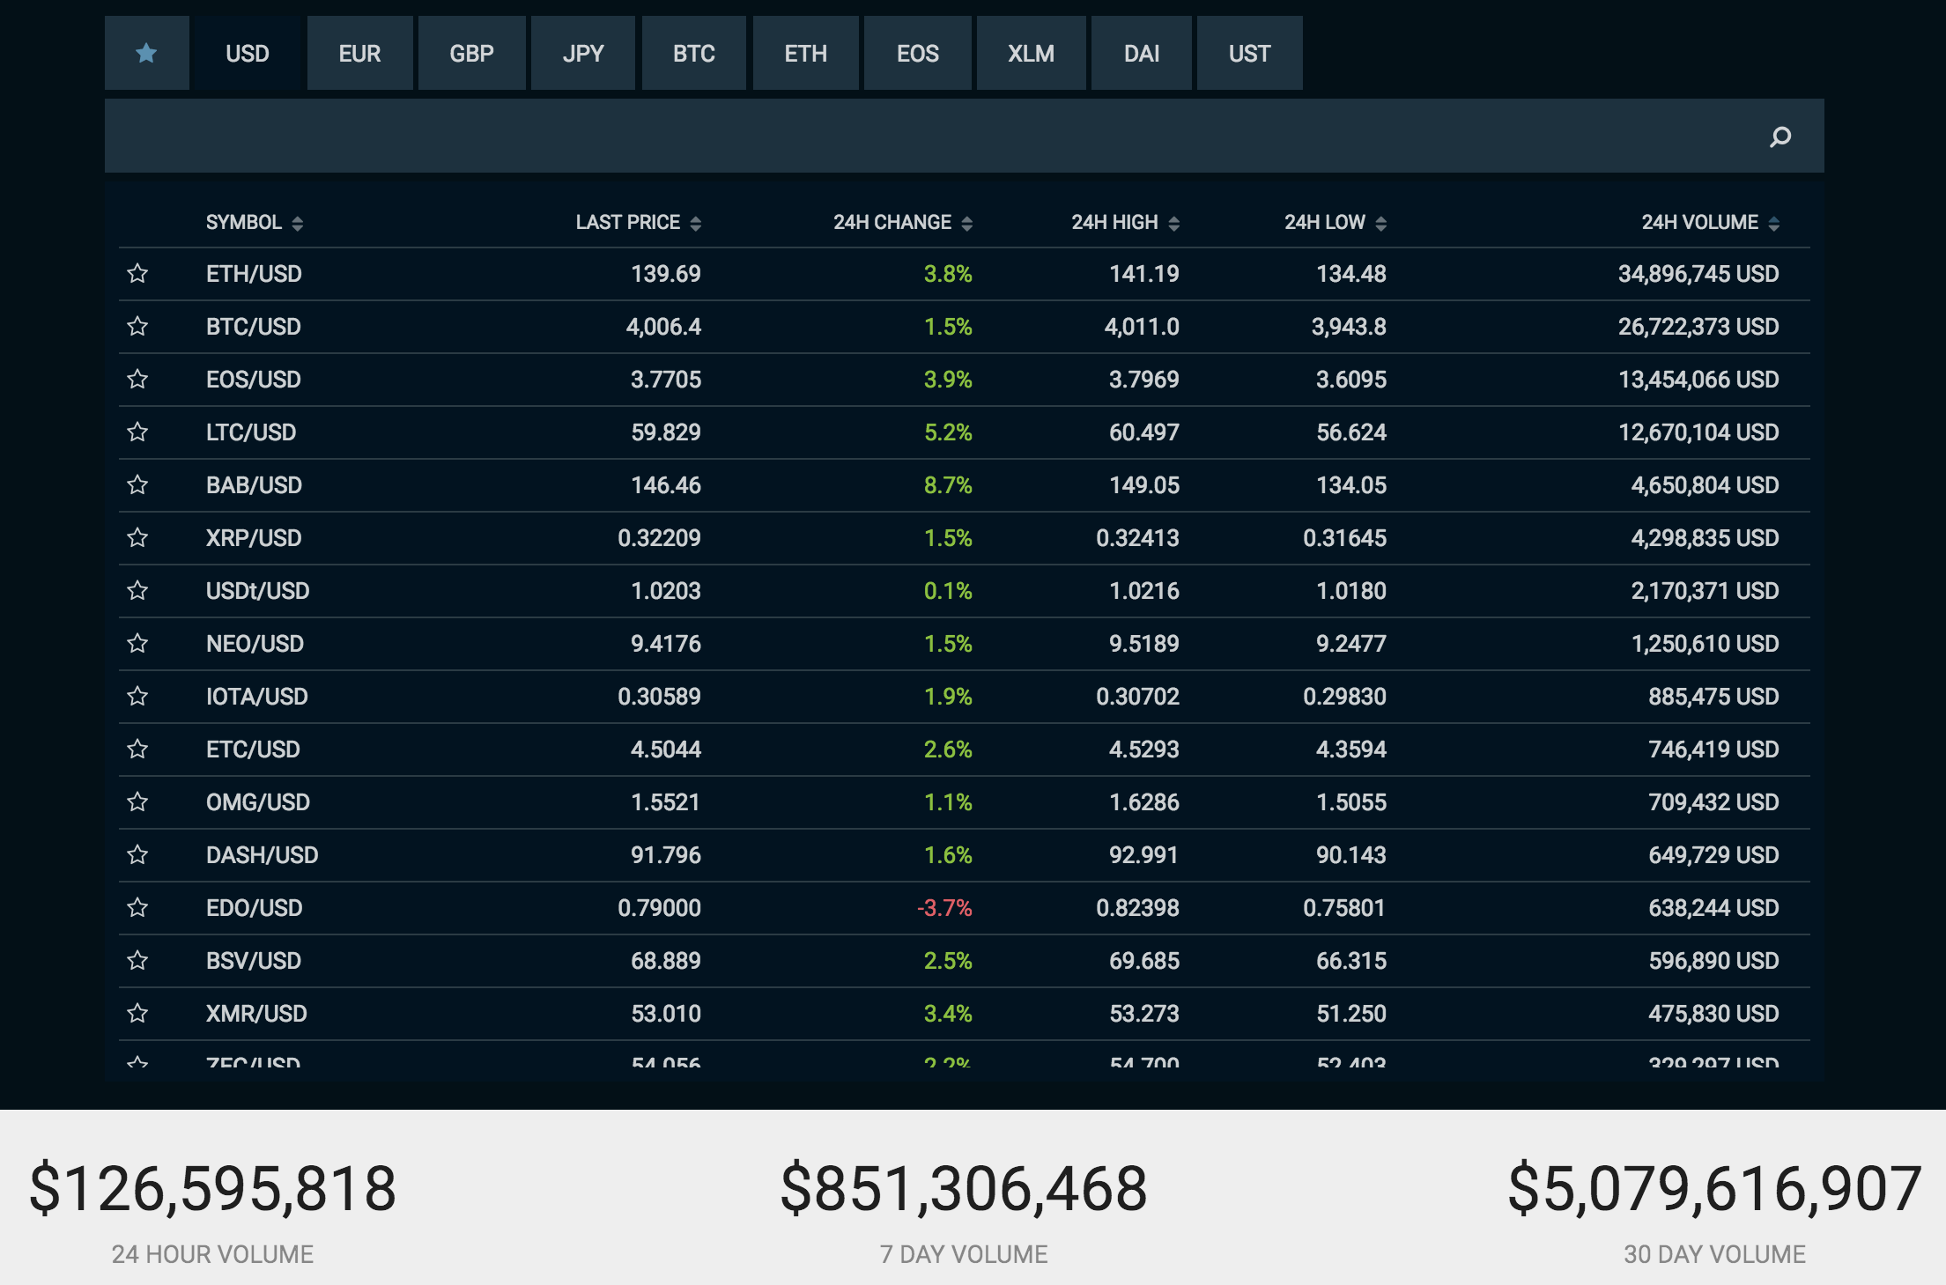
Task: Click EDO/USD's -3.7% change value
Action: pos(944,908)
